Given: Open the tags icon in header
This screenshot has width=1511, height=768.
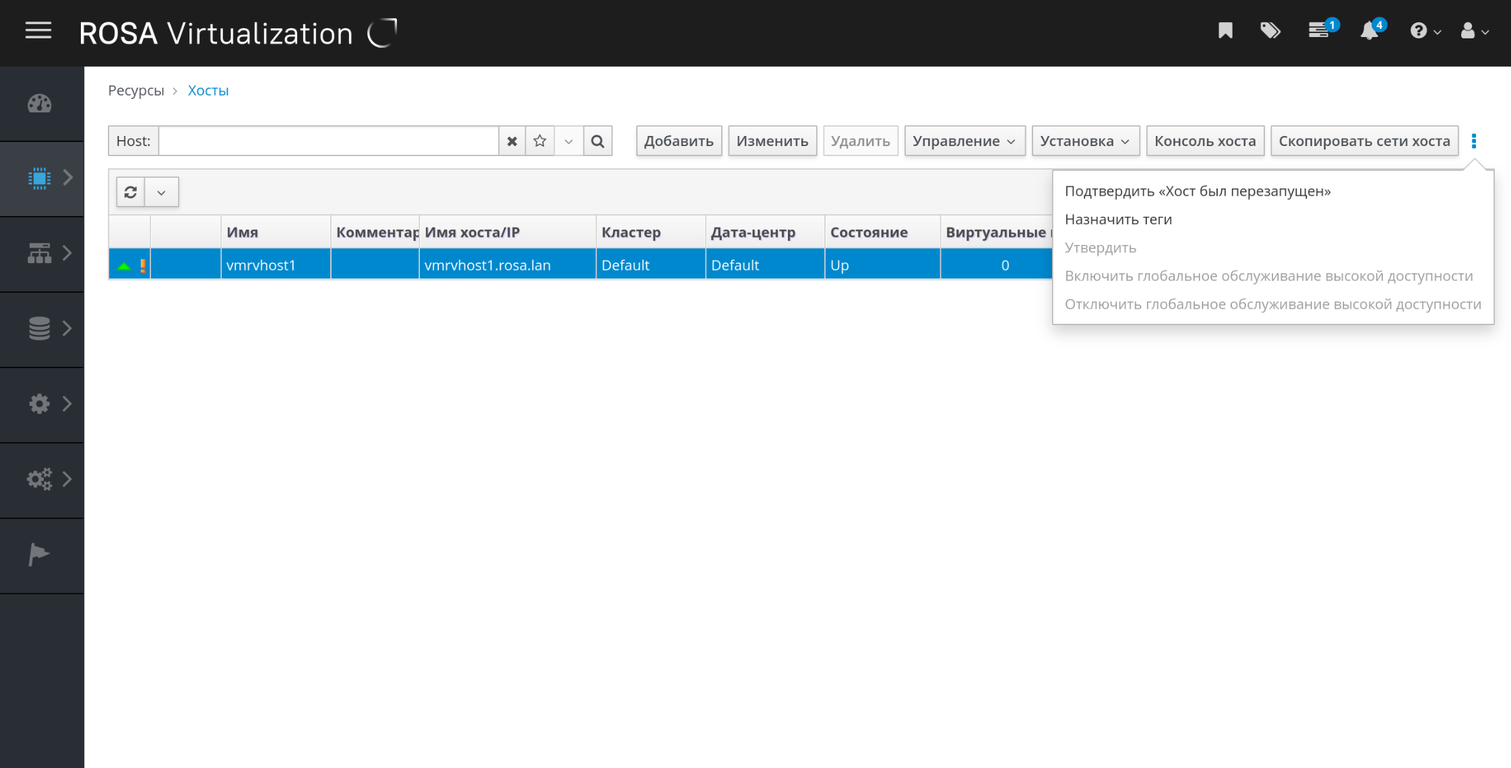Looking at the screenshot, I should [x=1270, y=31].
